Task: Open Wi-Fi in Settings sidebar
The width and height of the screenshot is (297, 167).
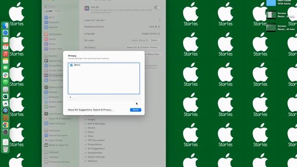Action: pos(50,18)
